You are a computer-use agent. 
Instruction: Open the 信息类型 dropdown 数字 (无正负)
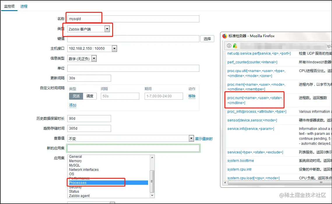82,58
